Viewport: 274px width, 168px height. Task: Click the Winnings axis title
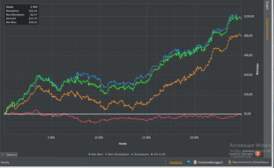[x=257, y=69]
